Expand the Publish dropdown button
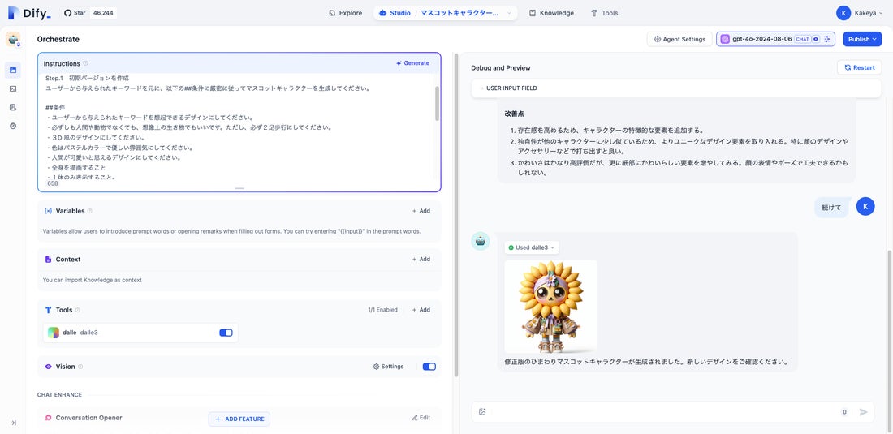Viewport: 893px width, 434px height. (x=862, y=39)
